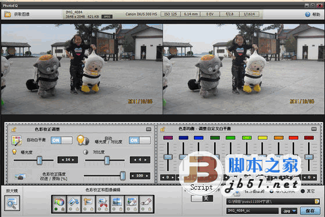Image resolution: width=325 pixels, height=217 pixels.
Task: Increase dark red channel value with right arrow
Action: click(x=314, y=177)
